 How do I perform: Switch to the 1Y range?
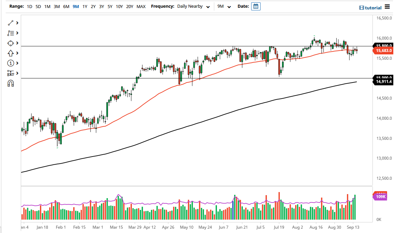(84, 6)
